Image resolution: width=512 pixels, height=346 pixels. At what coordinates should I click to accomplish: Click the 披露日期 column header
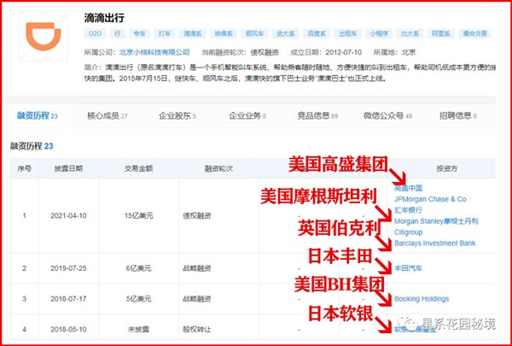point(68,169)
